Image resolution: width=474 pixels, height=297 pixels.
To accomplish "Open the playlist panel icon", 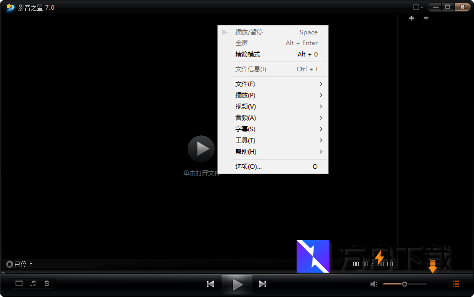I will [x=456, y=283].
